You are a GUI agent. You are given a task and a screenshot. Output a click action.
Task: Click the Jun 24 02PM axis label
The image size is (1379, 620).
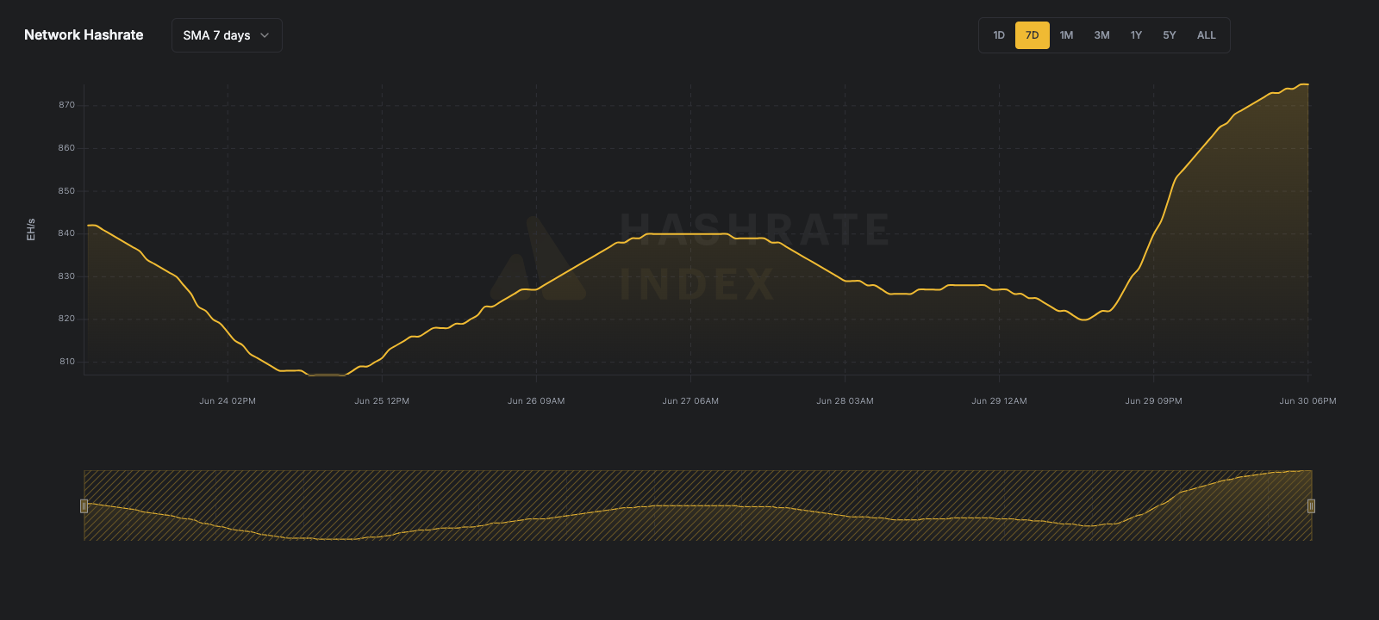[x=228, y=401]
